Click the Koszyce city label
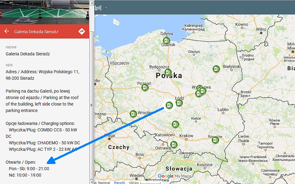295x184 pixels. tap(205, 165)
